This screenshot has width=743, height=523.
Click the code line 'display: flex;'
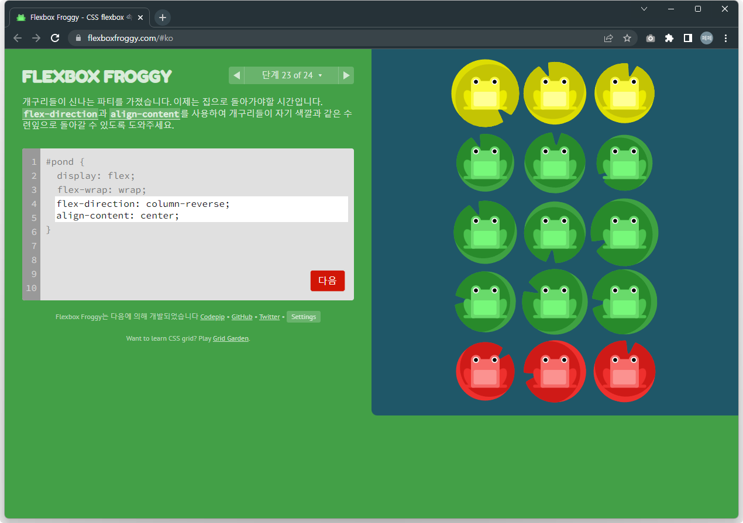pos(96,176)
